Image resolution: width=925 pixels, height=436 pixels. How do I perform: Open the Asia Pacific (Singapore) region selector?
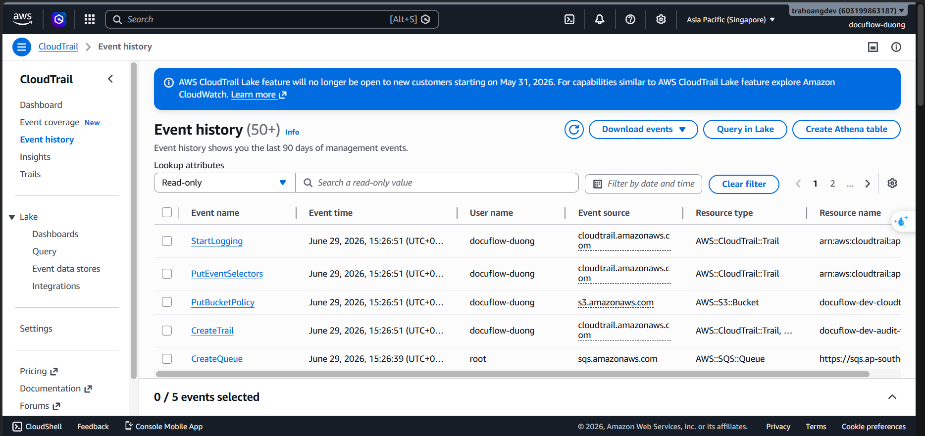730,20
